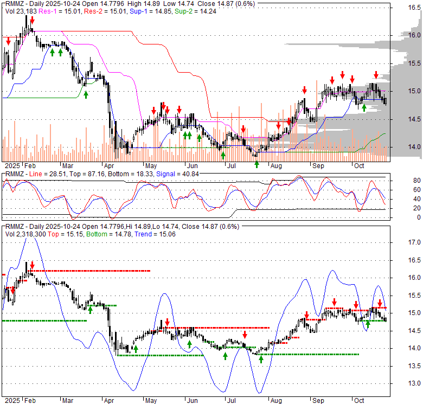Click the oscillator Top = 87.16 legend entry
Viewport: 423px width, 404px height.
[x=87, y=174]
